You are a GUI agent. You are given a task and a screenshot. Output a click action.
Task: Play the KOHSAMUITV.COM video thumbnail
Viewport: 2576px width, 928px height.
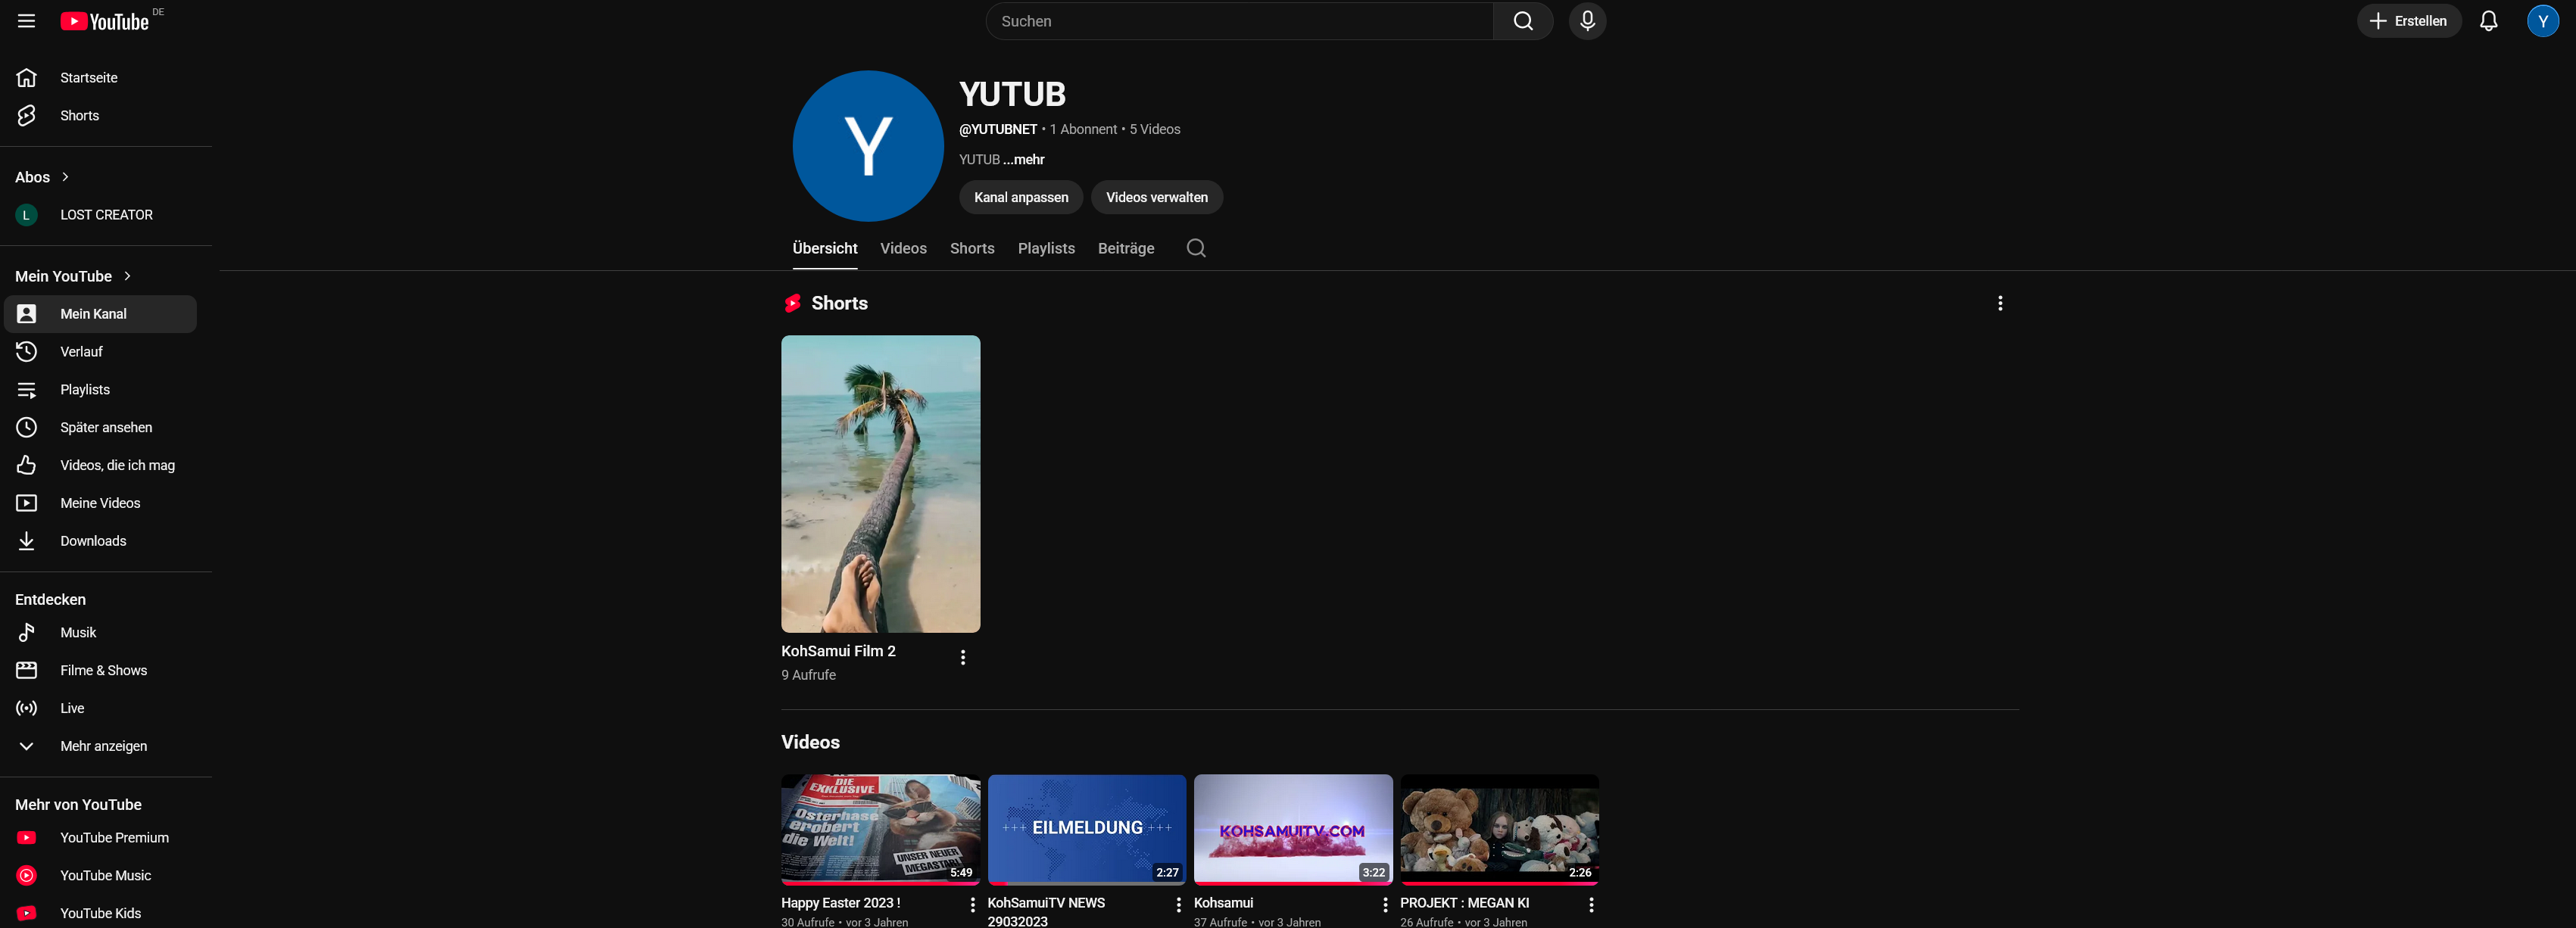(1293, 829)
